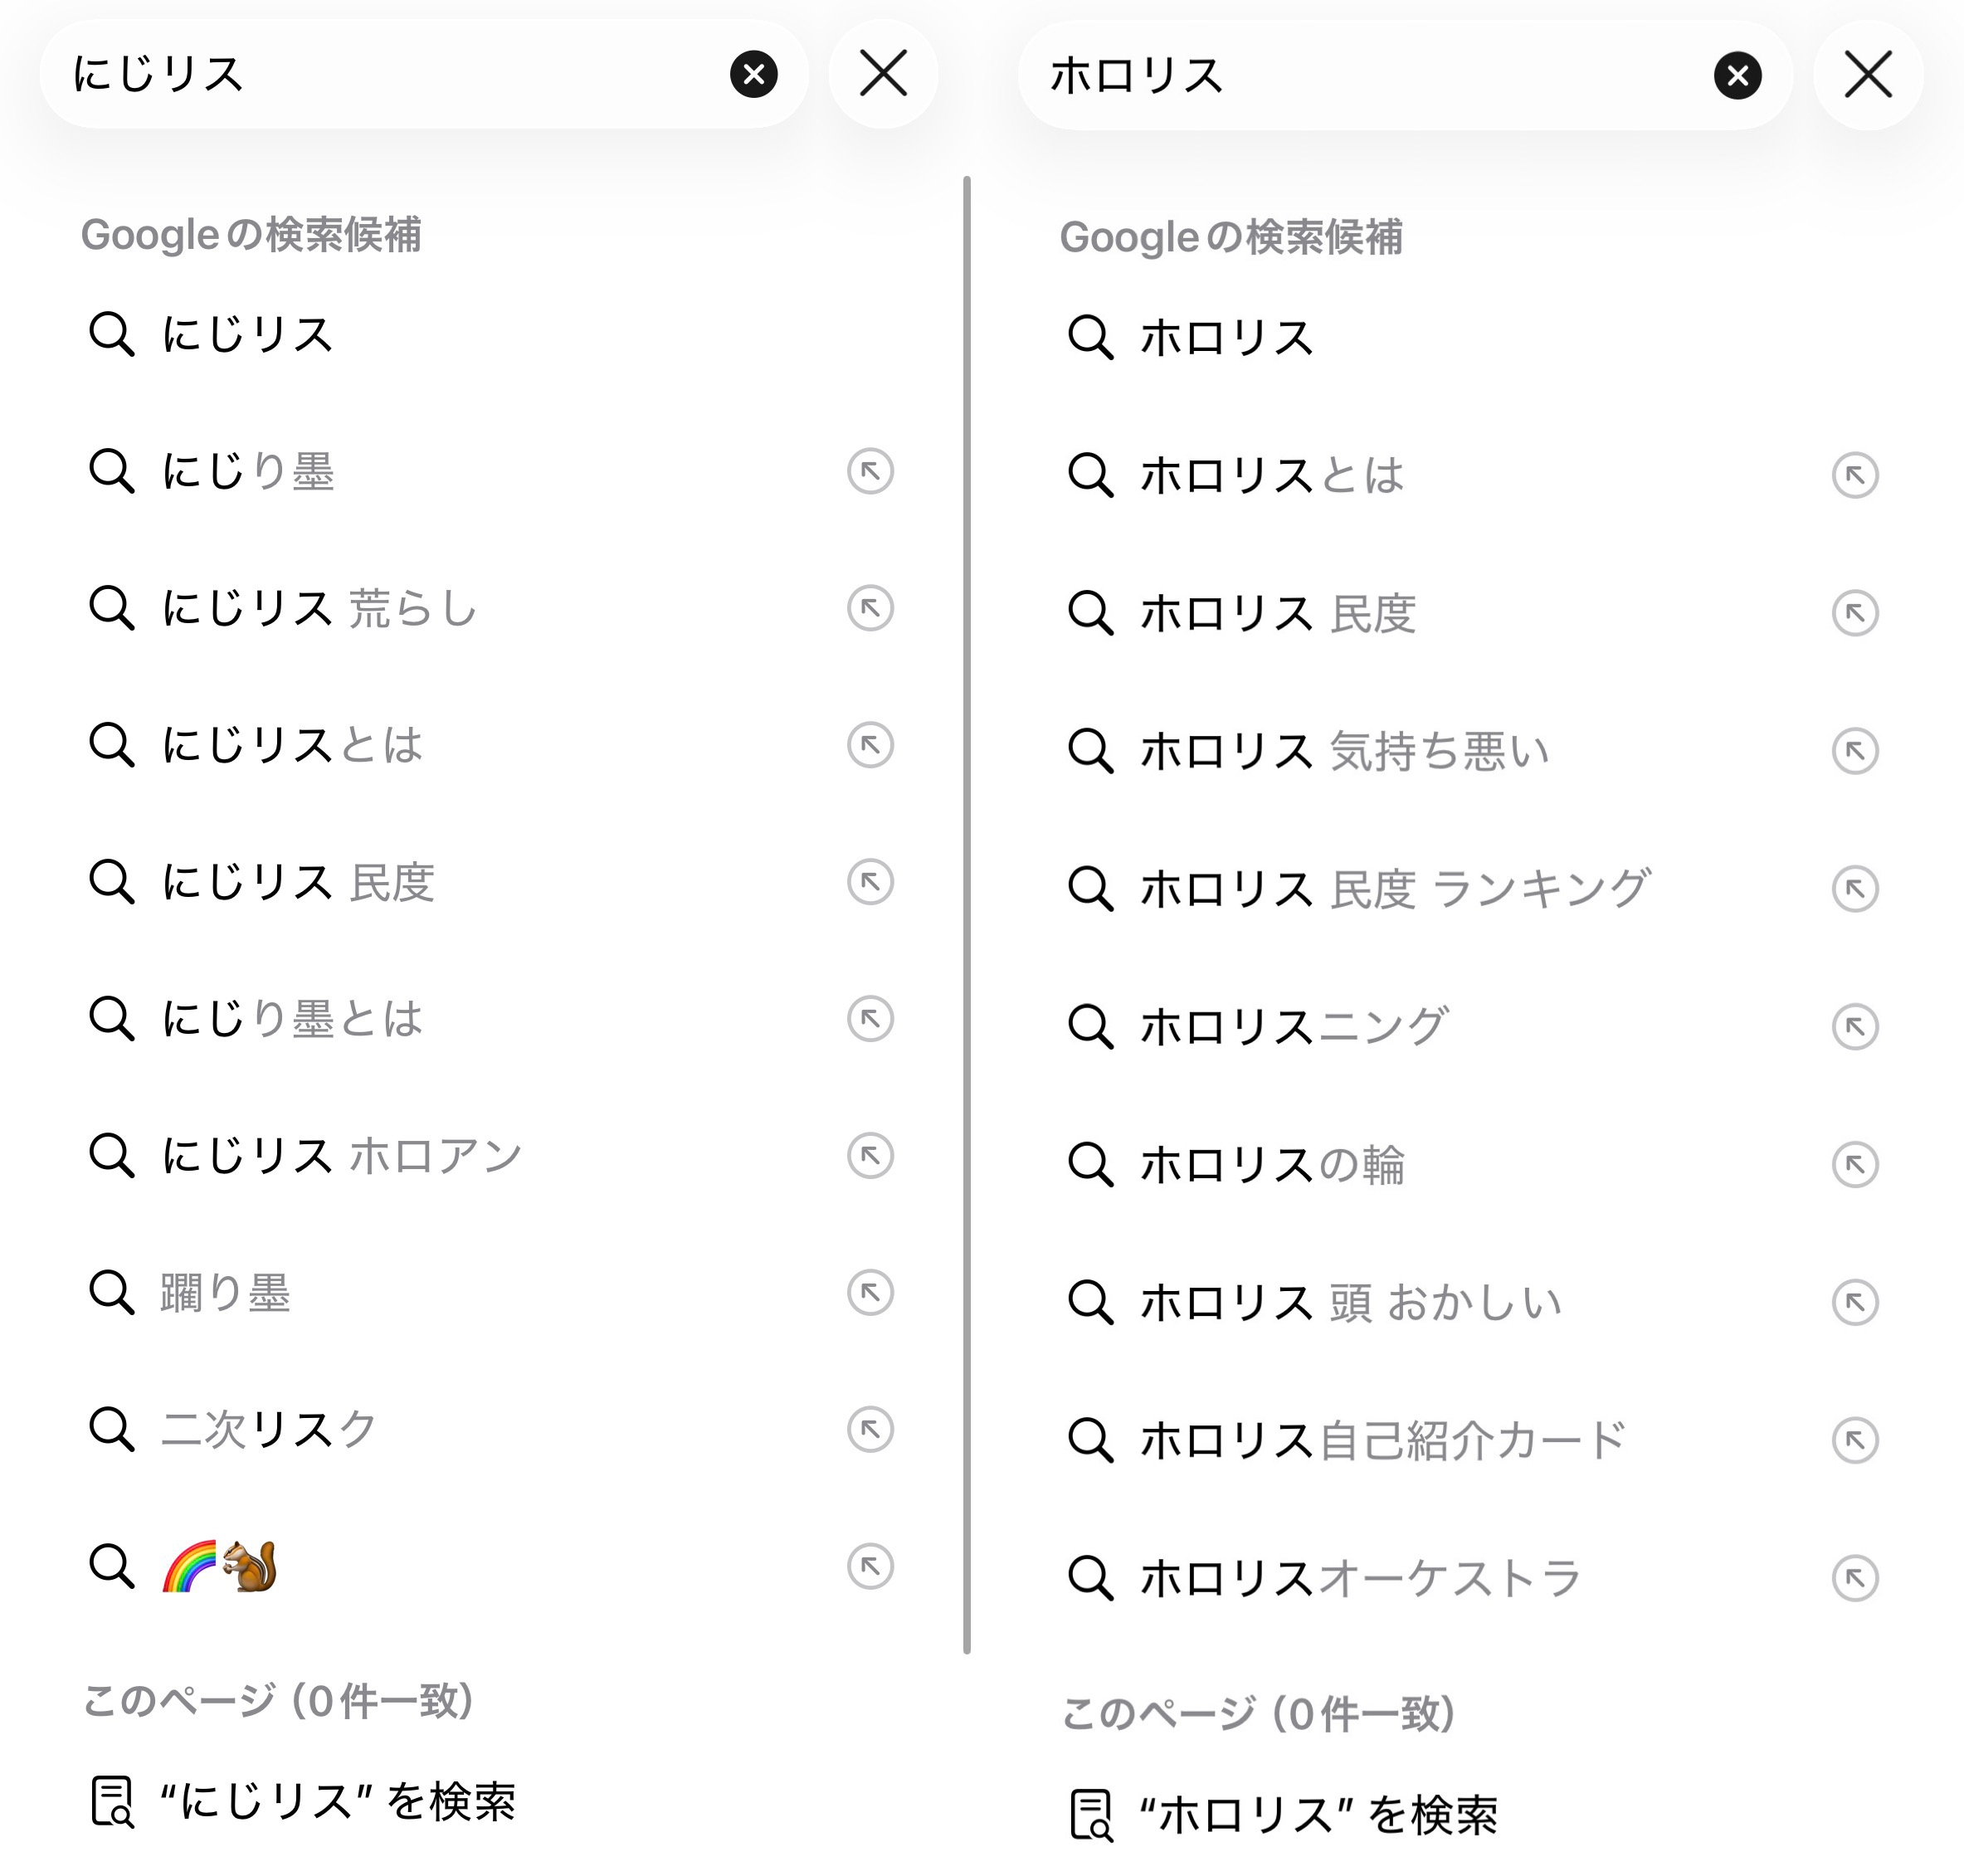Click the vertical scrollbar between panels
This screenshot has width=1964, height=1876.
click(x=966, y=900)
